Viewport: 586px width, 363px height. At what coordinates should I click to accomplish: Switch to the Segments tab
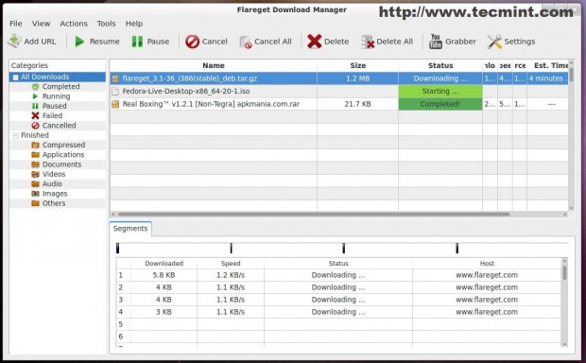click(130, 229)
